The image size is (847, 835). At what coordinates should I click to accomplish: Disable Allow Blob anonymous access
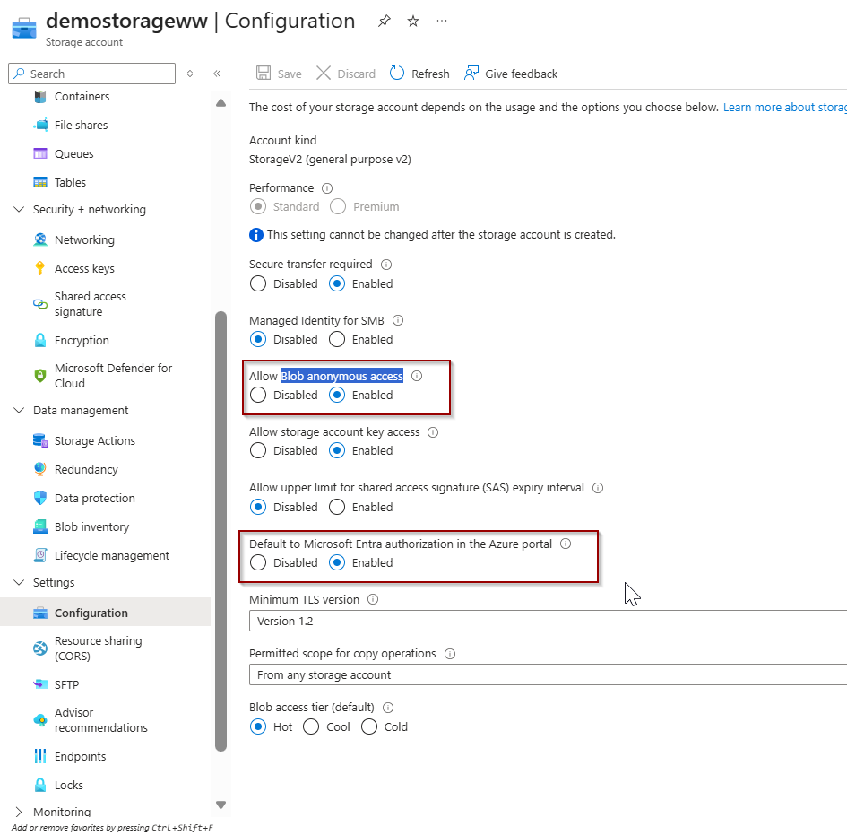pyautogui.click(x=258, y=395)
